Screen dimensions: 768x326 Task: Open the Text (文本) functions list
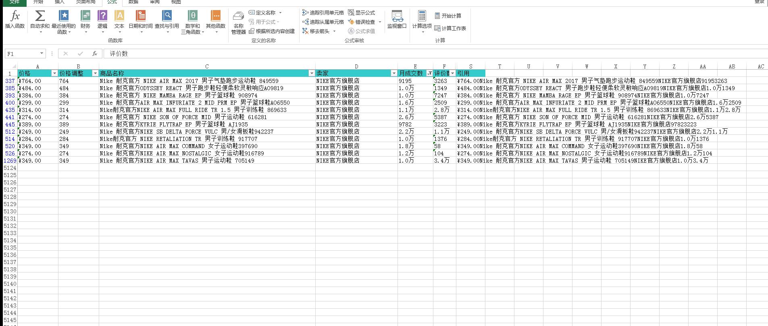(x=119, y=21)
